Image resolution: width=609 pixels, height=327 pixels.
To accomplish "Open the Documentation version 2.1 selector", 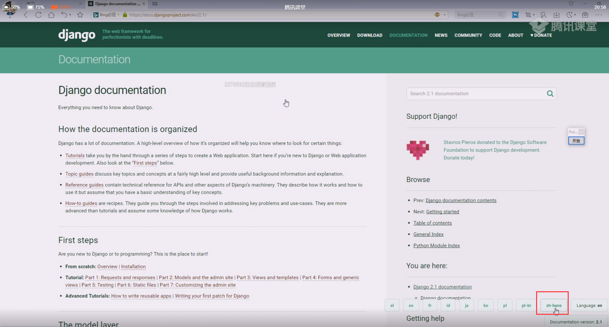I will [x=576, y=322].
